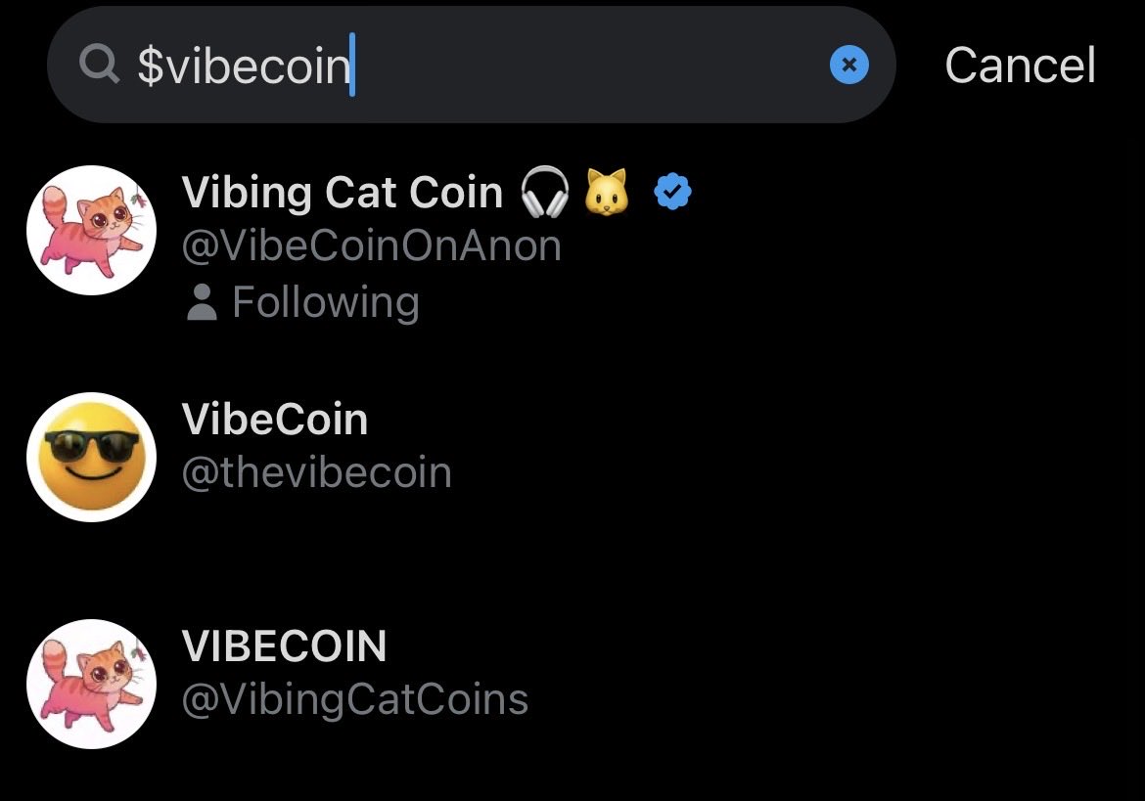Tap the avatar of the VIBECOIN account
Image resolution: width=1145 pixels, height=801 pixels.
pos(91,684)
